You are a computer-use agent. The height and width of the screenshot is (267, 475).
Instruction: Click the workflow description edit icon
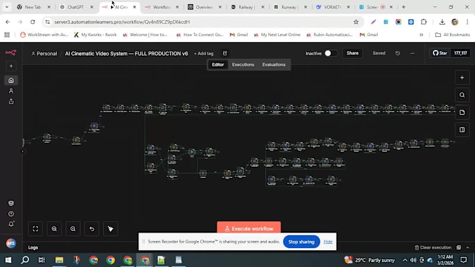tap(225, 53)
